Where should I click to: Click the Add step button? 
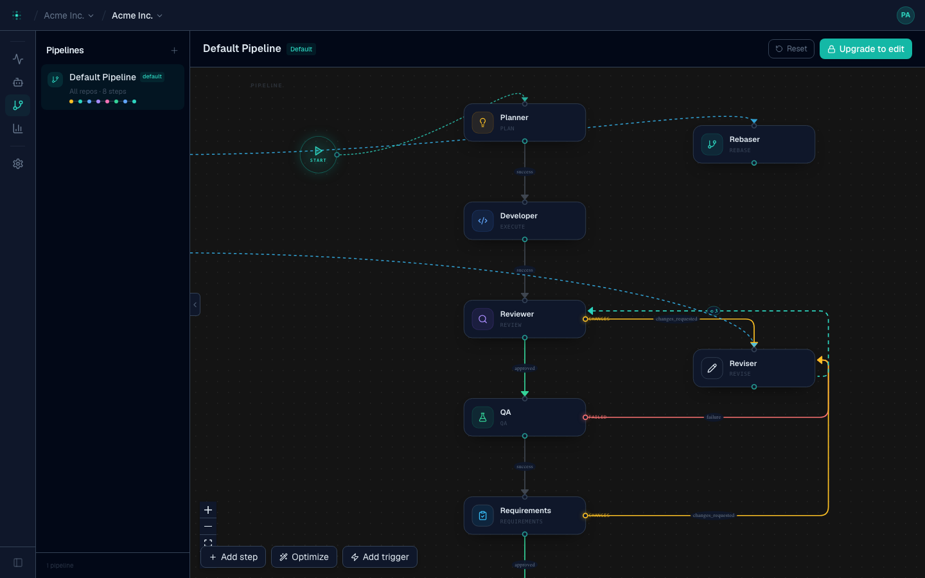233,557
